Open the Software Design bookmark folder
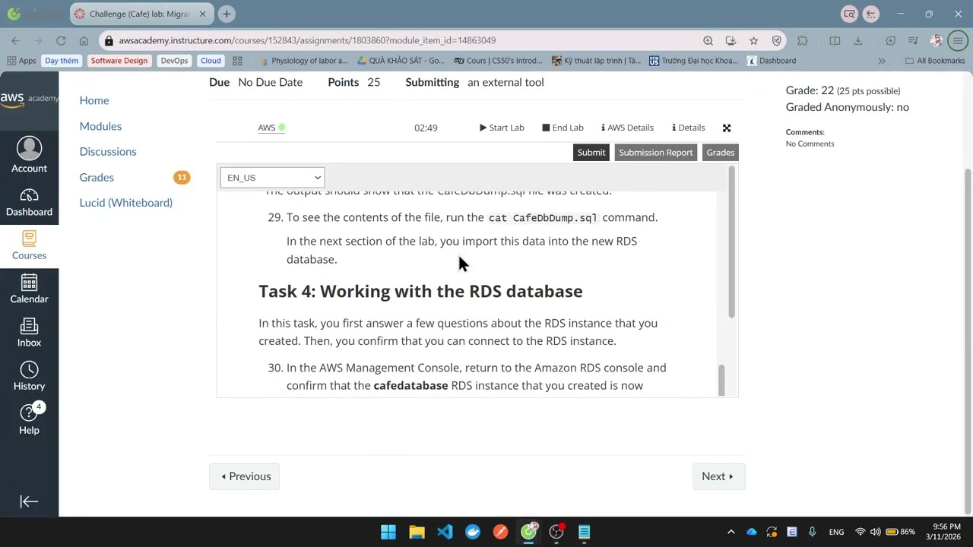The height and width of the screenshot is (547, 973). [119, 61]
